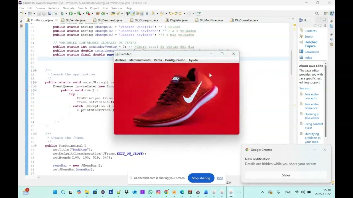This screenshot has width=353, height=198.
Task: Click the Back navigation arrow in toolbar
Action: click(x=181, y=13)
